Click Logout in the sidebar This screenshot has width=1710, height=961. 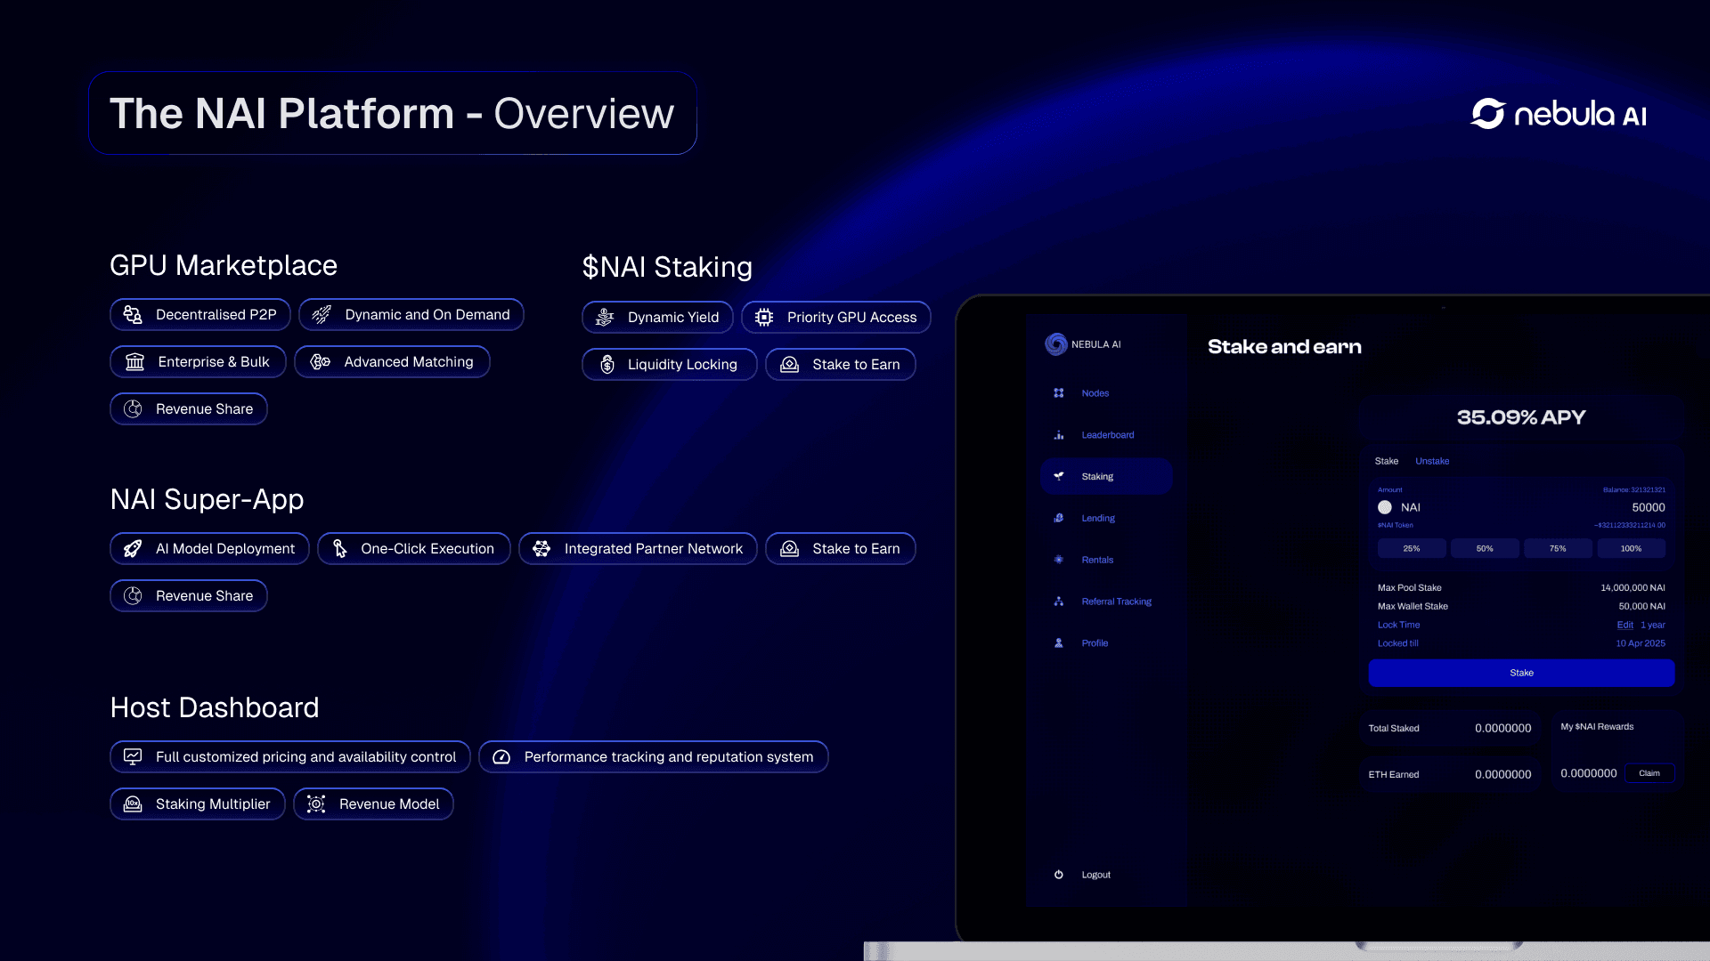coord(1095,875)
